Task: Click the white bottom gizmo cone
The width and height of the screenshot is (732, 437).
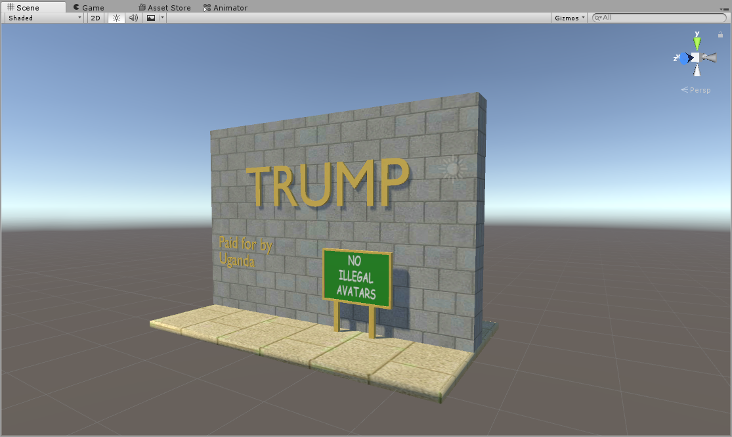Action: [x=697, y=70]
